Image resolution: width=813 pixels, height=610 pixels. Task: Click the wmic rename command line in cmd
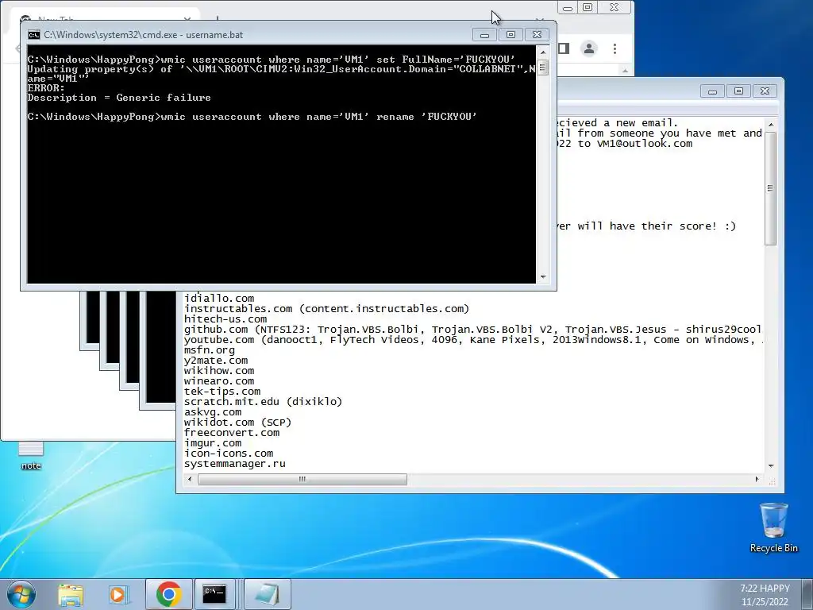tap(252, 117)
